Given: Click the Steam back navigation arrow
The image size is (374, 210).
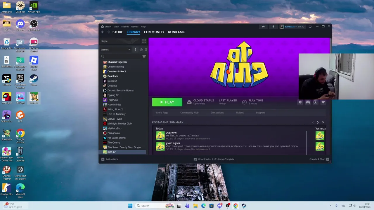Looking at the screenshot, I should pyautogui.click(x=103, y=32).
